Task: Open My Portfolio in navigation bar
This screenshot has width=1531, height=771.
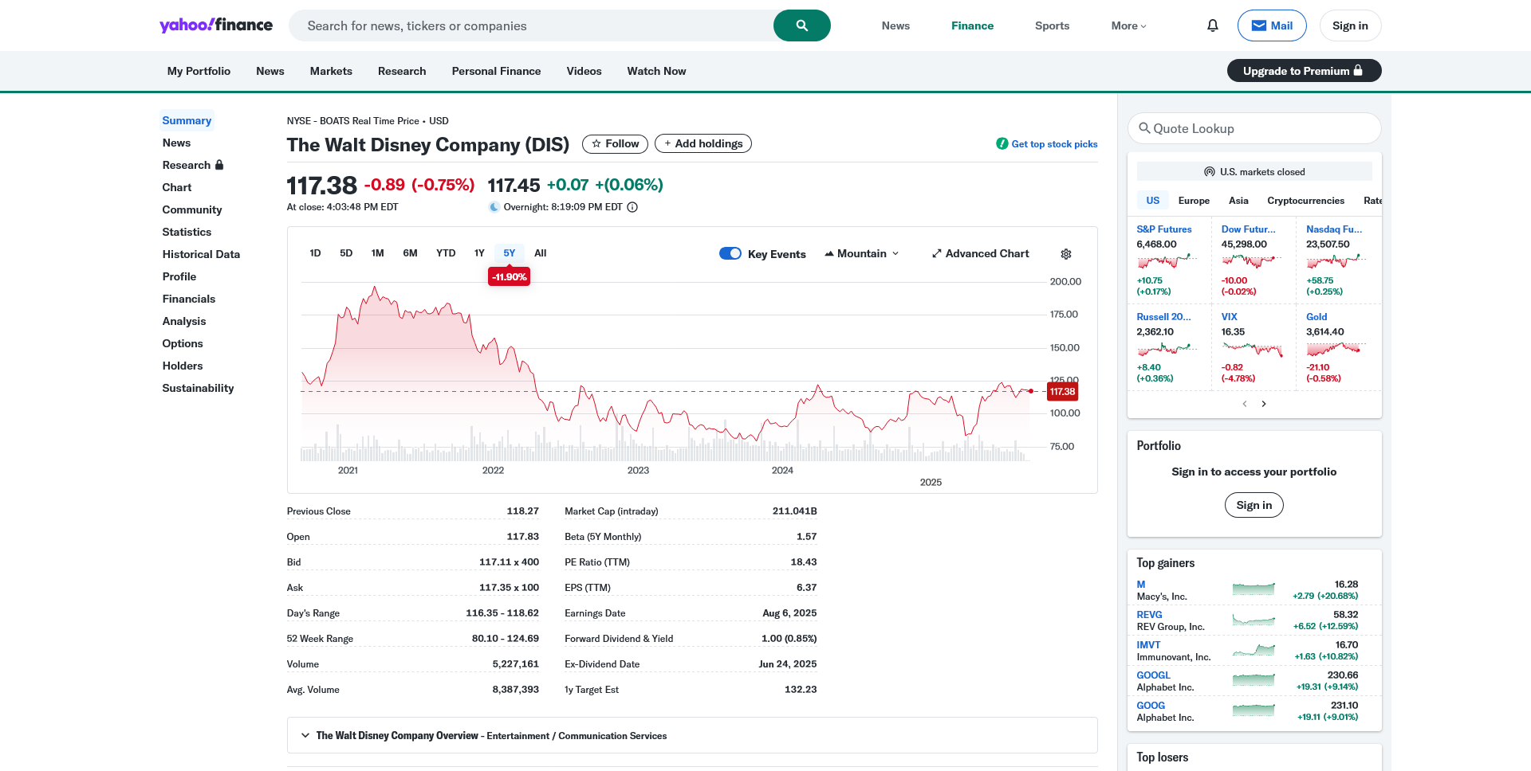Action: click(199, 71)
